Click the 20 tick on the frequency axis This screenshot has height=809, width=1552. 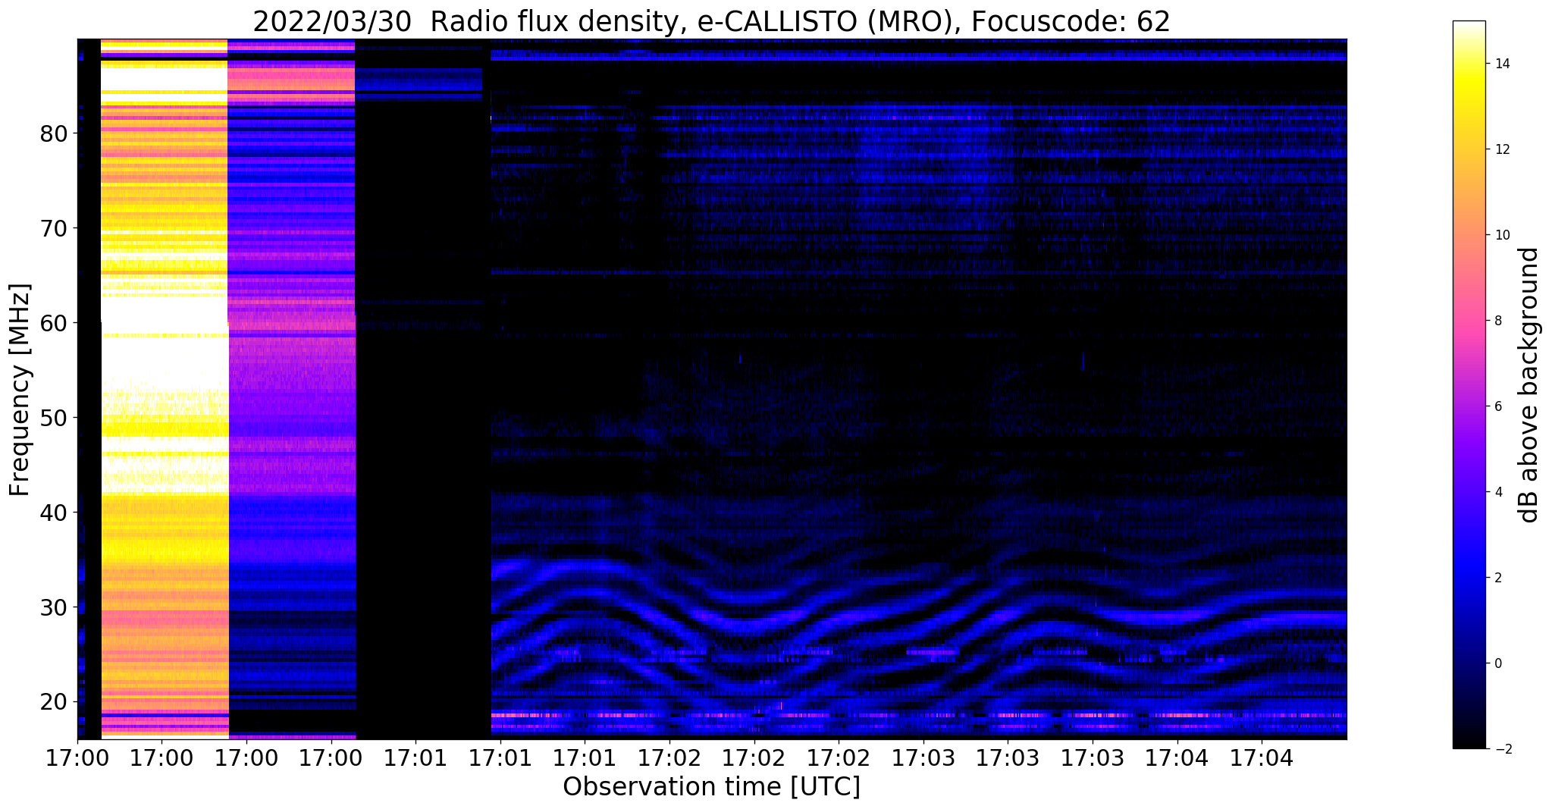55,701
